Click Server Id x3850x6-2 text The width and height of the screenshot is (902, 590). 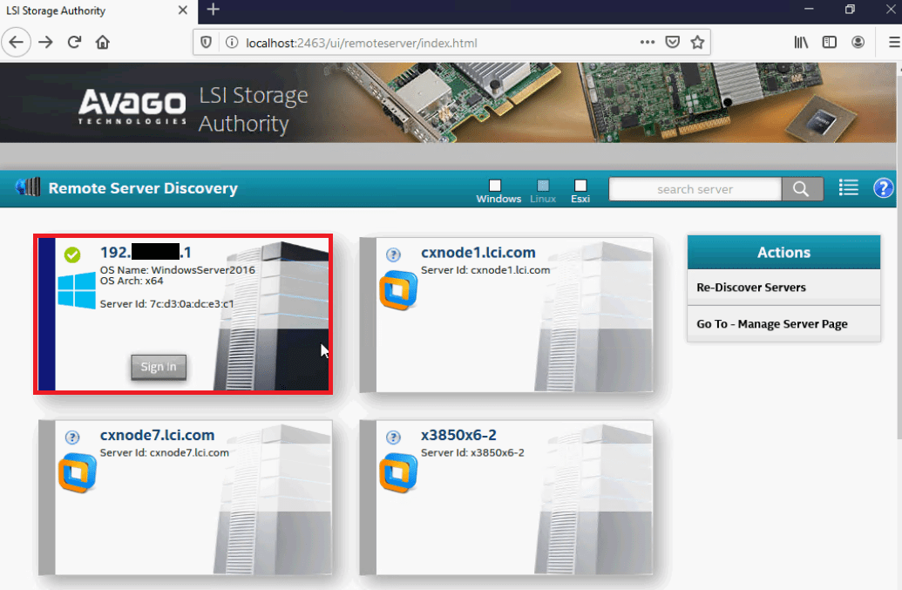(473, 453)
